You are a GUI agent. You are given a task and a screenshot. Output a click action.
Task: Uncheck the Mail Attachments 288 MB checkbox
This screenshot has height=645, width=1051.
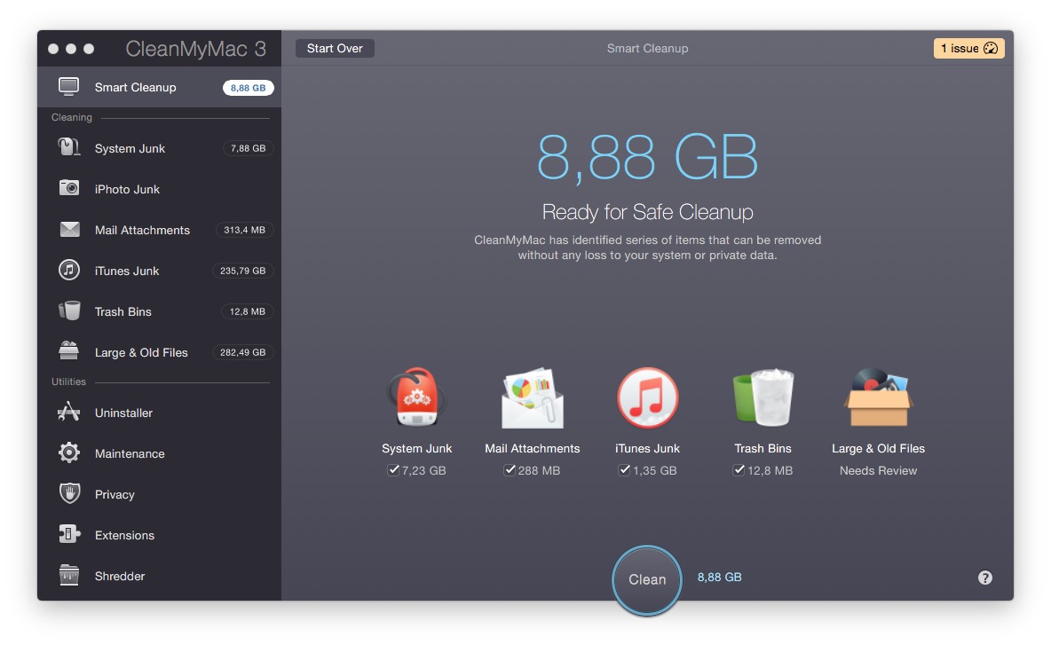tap(510, 470)
